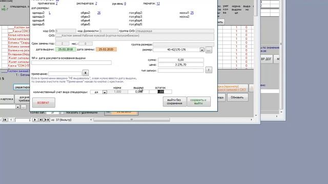Open ellipsis button next to размер dropdown
The image size is (328, 184).
coord(209,50)
